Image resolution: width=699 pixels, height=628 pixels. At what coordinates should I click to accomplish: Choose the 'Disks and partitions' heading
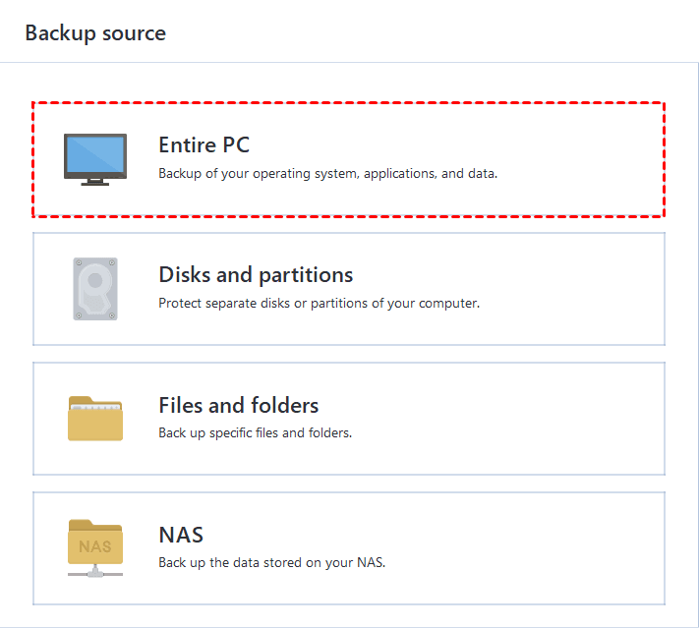point(256,275)
